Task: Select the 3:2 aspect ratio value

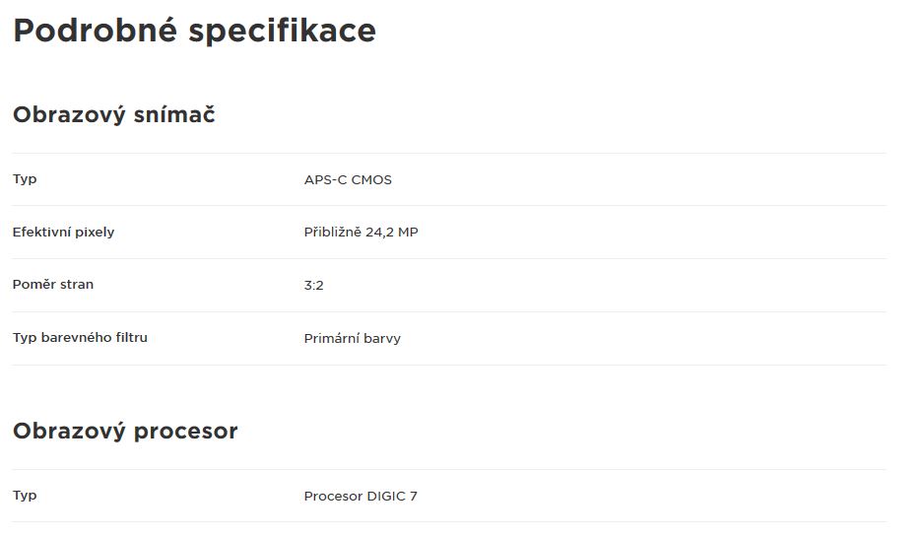Action: pyautogui.click(x=314, y=286)
